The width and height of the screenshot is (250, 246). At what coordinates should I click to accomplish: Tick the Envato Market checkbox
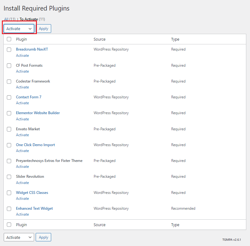click(9, 129)
